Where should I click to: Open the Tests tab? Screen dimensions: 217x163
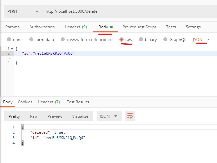tap(171, 27)
